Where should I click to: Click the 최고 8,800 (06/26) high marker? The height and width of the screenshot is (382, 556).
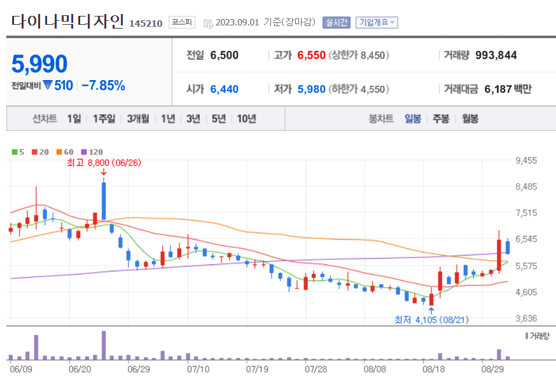[x=104, y=163]
